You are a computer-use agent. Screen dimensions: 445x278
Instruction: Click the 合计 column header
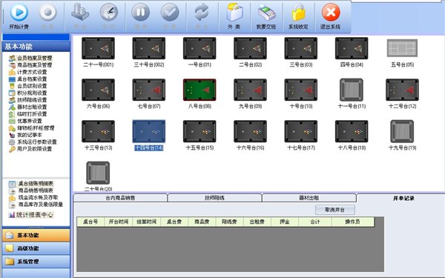[x=315, y=222]
